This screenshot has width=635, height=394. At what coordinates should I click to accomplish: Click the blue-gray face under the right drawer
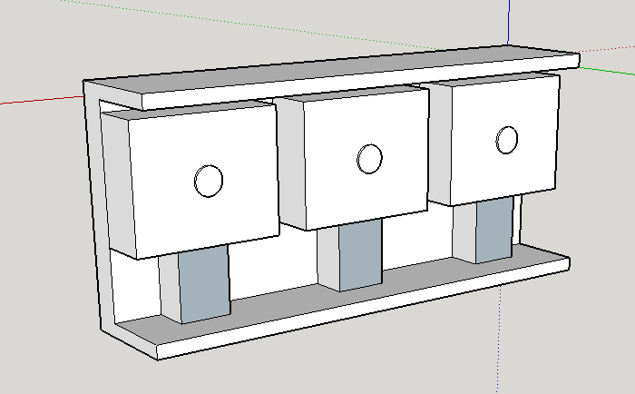(494, 229)
